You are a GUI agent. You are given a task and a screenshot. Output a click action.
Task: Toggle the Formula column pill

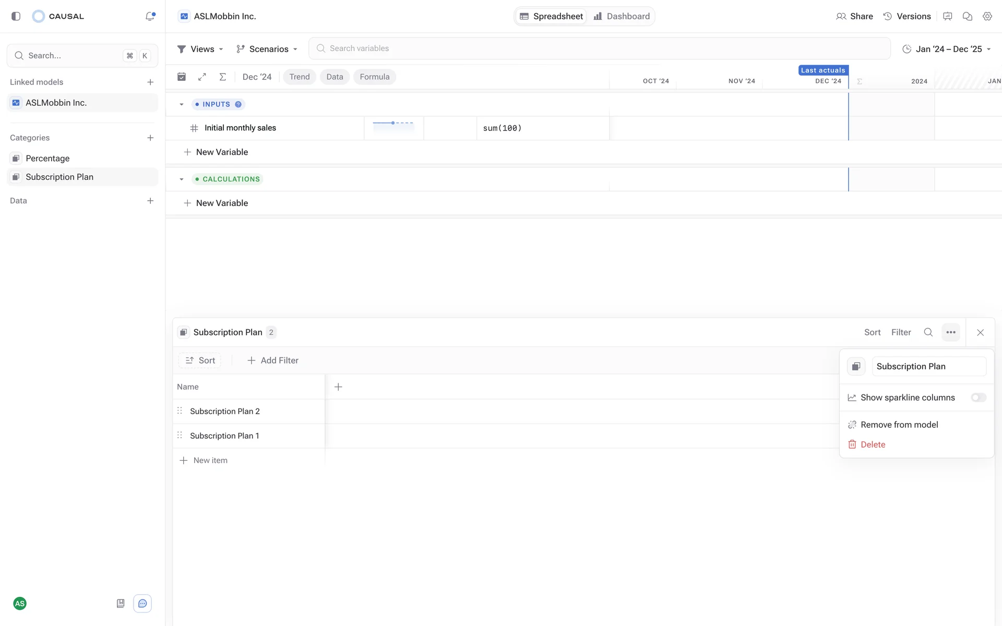click(374, 77)
